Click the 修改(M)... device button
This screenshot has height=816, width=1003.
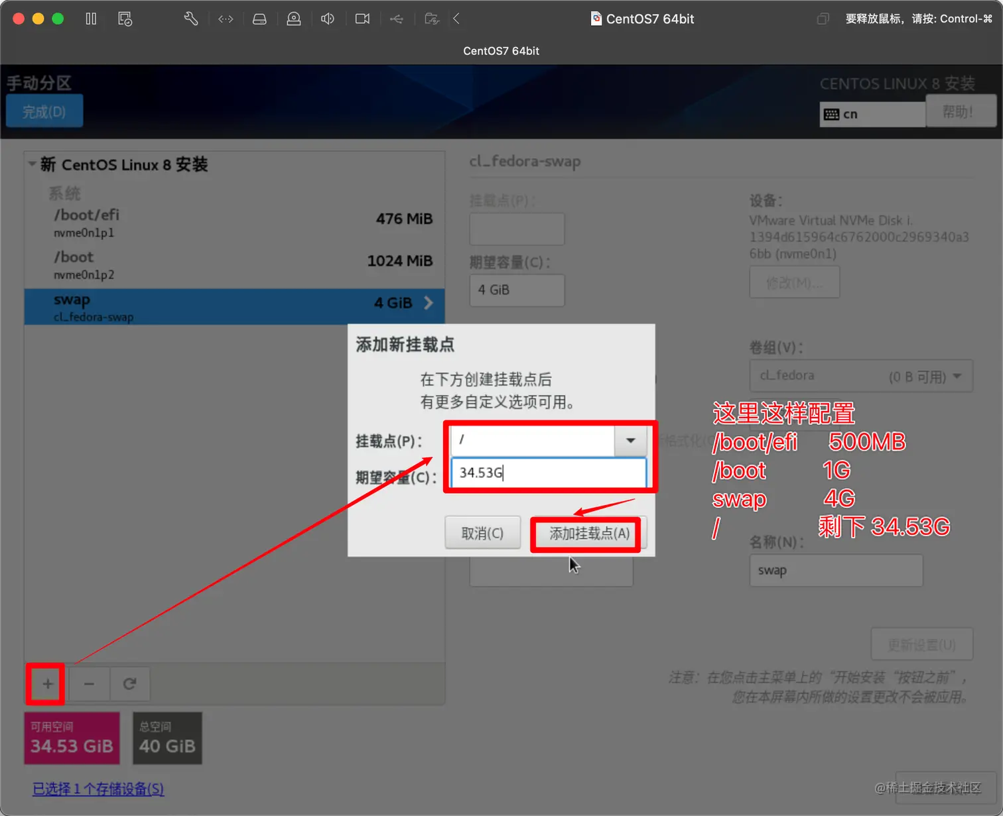(x=794, y=283)
